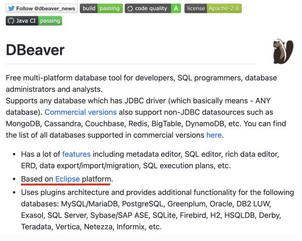Click the GitHub logo on Java CI badge

[11, 21]
